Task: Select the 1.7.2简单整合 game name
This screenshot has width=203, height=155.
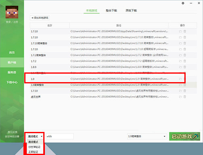Action: [x=38, y=55]
